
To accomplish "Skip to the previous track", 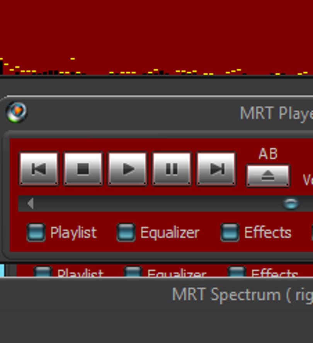I will pos(39,169).
